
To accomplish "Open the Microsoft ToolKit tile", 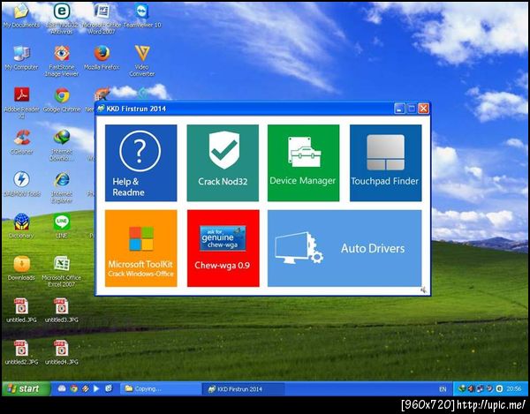I will click(141, 248).
